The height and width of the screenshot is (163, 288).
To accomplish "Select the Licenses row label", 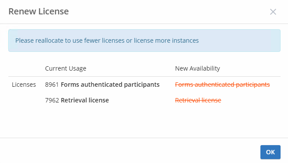I will pos(24,85).
